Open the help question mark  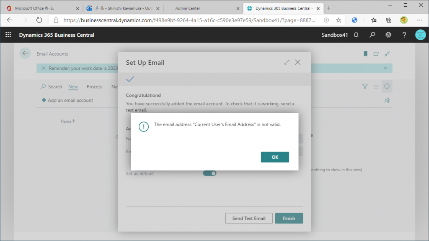click(x=404, y=35)
